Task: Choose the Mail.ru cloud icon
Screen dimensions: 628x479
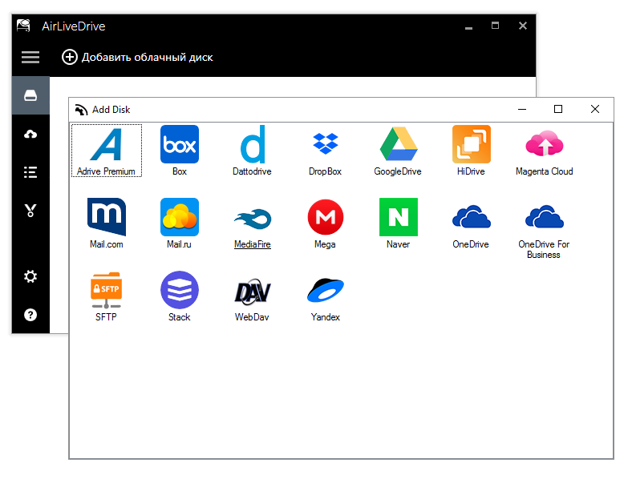Action: (x=180, y=218)
